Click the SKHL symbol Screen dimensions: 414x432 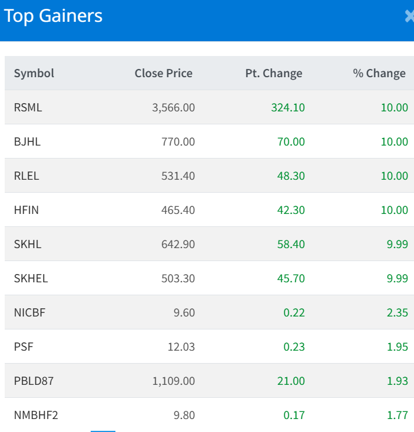pyautogui.click(x=28, y=244)
